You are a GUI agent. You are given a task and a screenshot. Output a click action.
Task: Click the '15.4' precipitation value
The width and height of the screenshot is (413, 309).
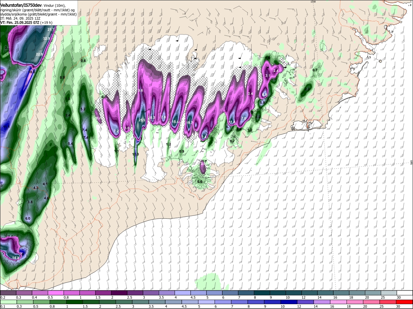(175, 122)
